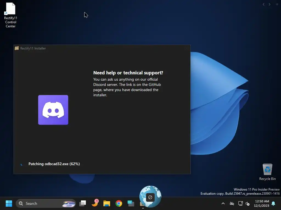Open Google Chrome from the taskbar
The height and width of the screenshot is (210, 281).
[x=119, y=203]
